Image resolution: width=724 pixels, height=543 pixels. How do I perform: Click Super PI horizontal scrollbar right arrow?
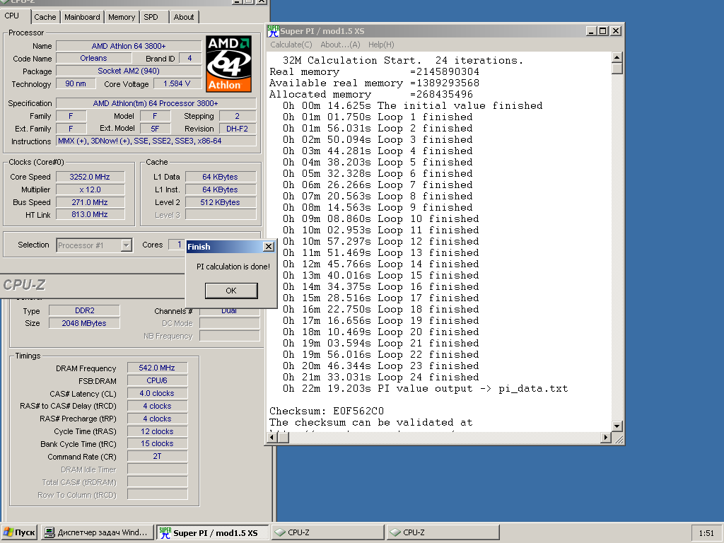click(606, 437)
